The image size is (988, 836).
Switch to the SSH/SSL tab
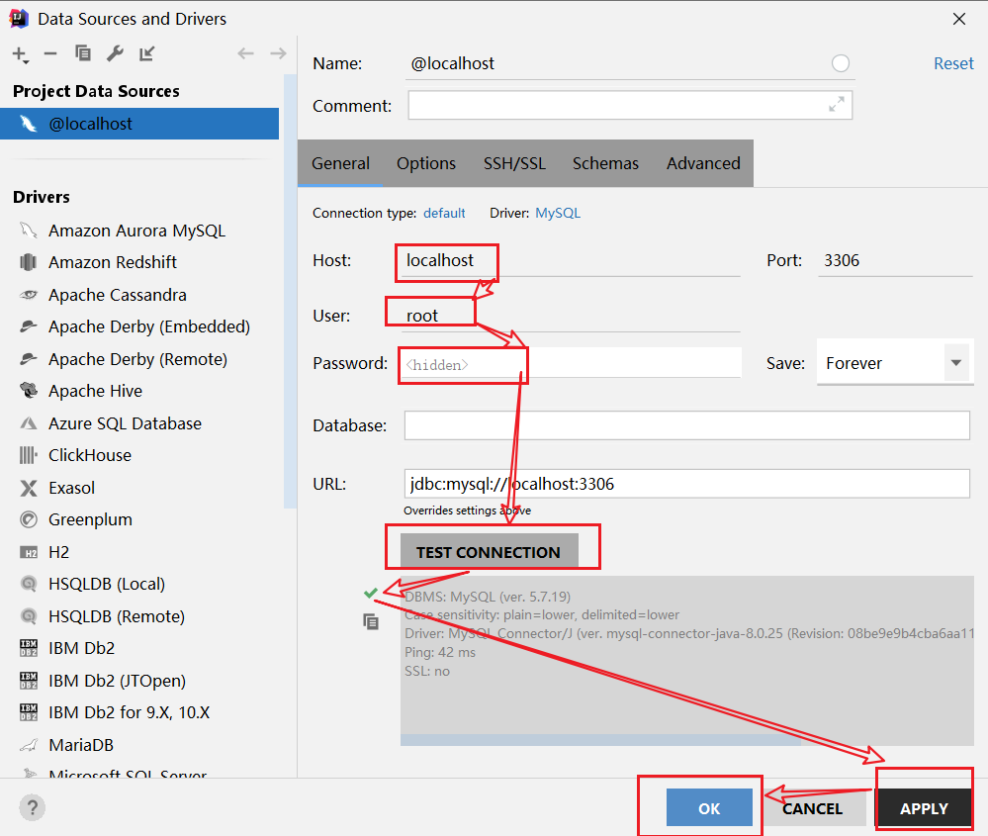click(x=514, y=163)
